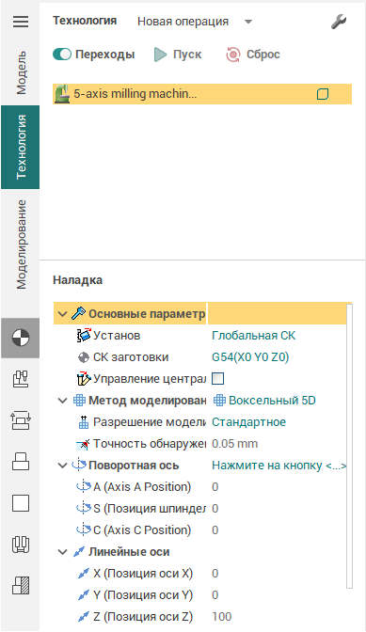This screenshot has width=366, height=632.
Task: Click the A (Axis A Position) rotation icon
Action: point(84,487)
